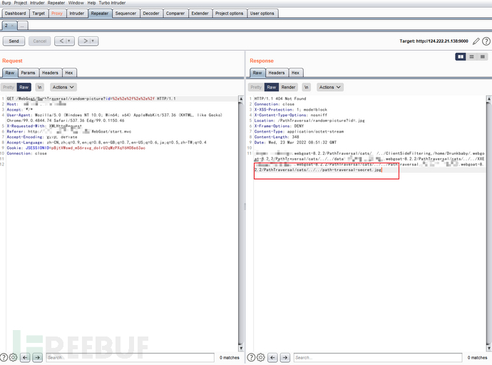Switch to the Comparer tab
The image size is (492, 365).
(x=175, y=14)
